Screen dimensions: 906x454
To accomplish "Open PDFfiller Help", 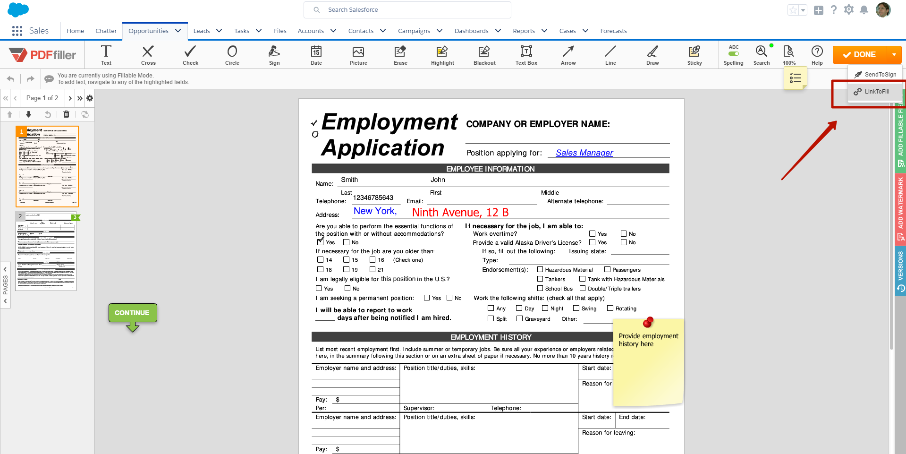I will pos(817,55).
